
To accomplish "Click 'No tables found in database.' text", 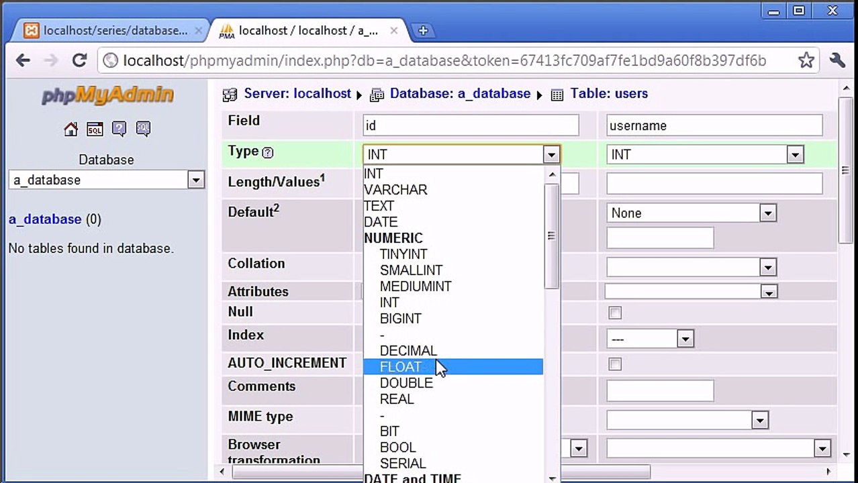I will click(91, 248).
